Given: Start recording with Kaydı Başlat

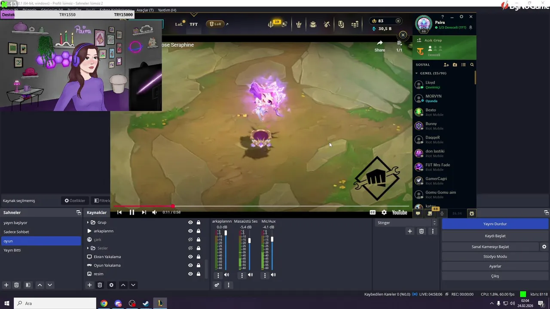Looking at the screenshot, I should pyautogui.click(x=495, y=236).
